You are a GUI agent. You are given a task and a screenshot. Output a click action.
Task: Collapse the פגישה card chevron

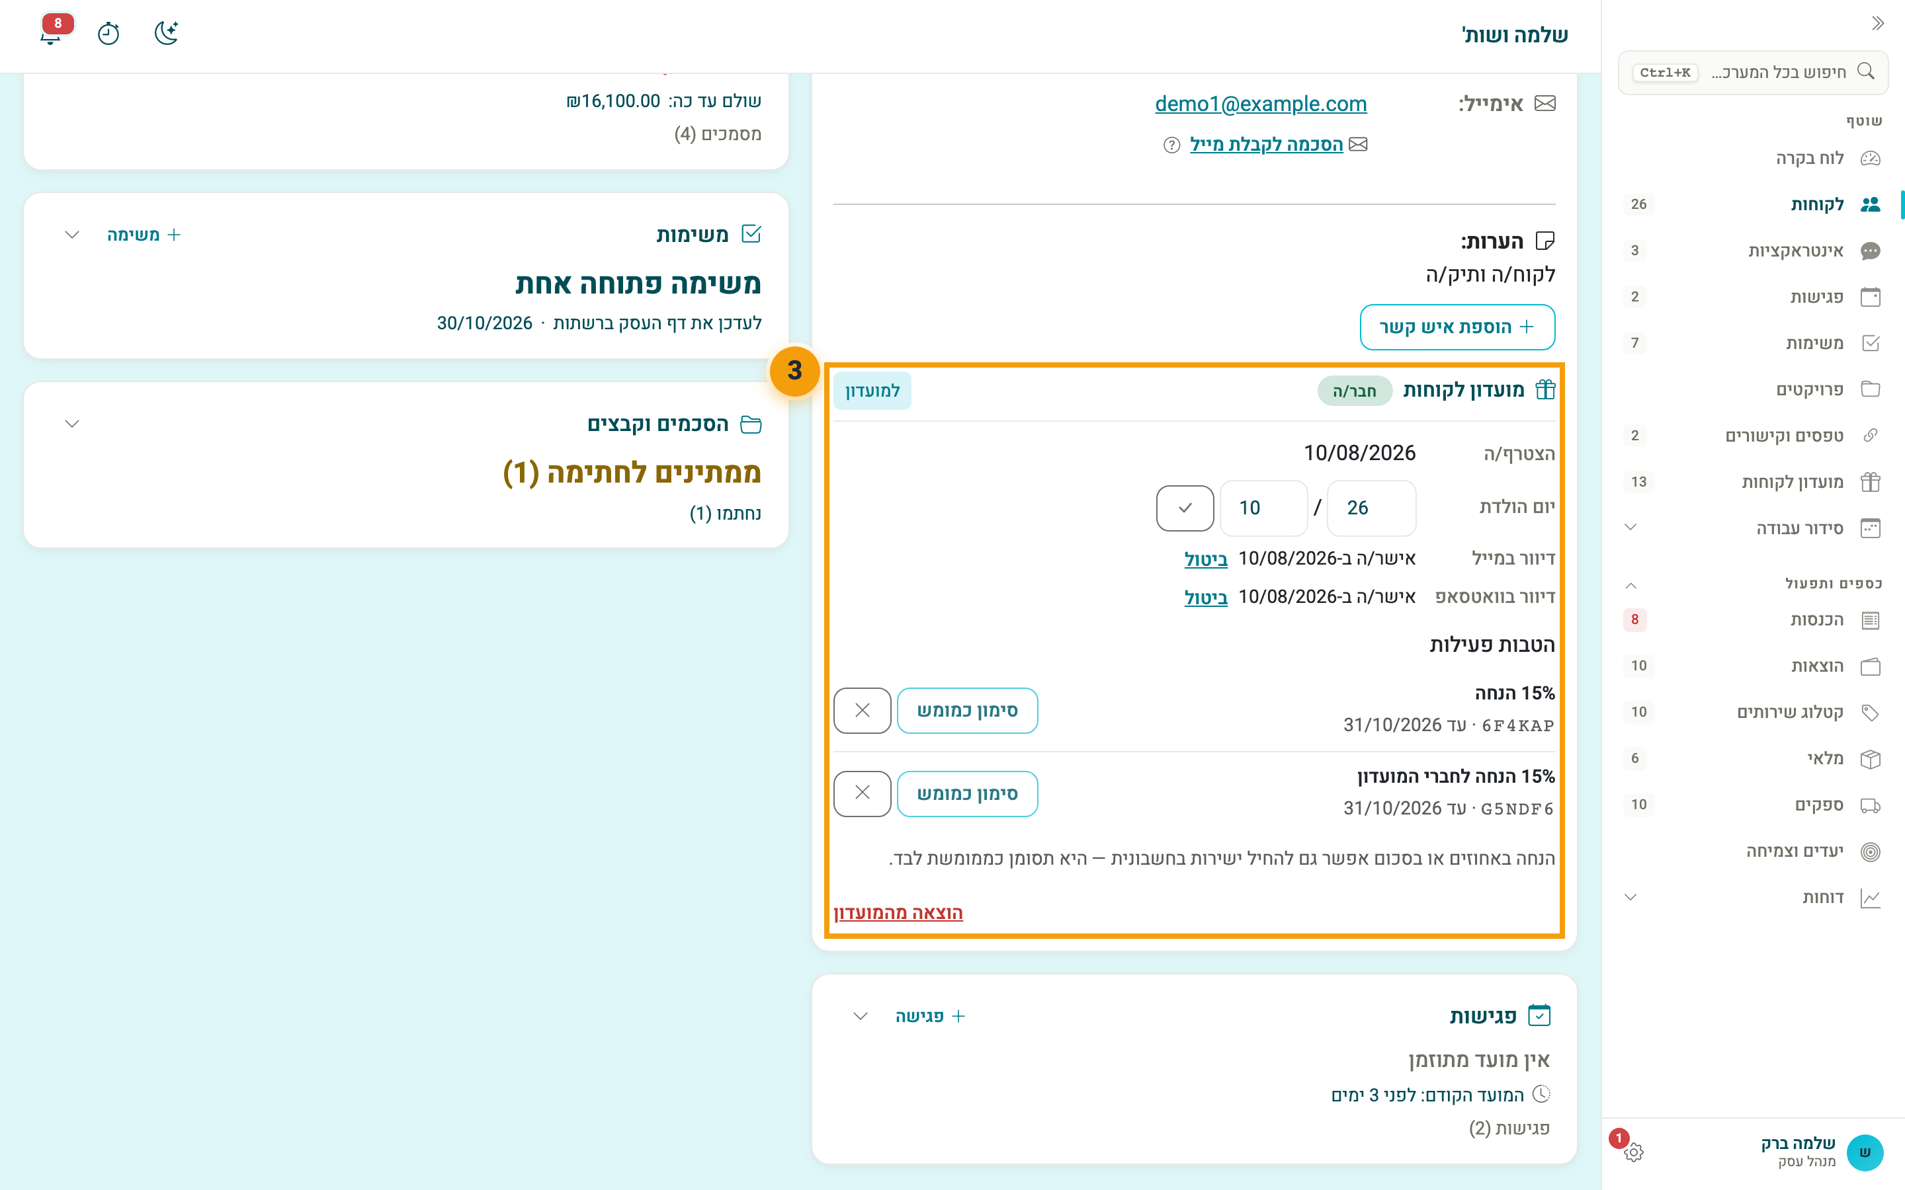[861, 1016]
